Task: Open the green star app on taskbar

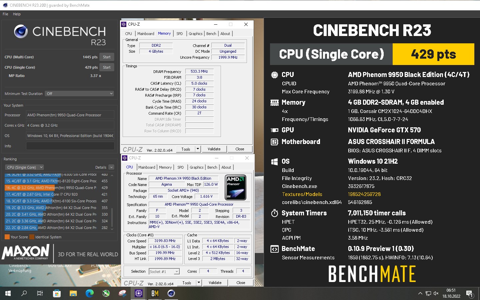Action: pyautogui.click(x=106, y=293)
